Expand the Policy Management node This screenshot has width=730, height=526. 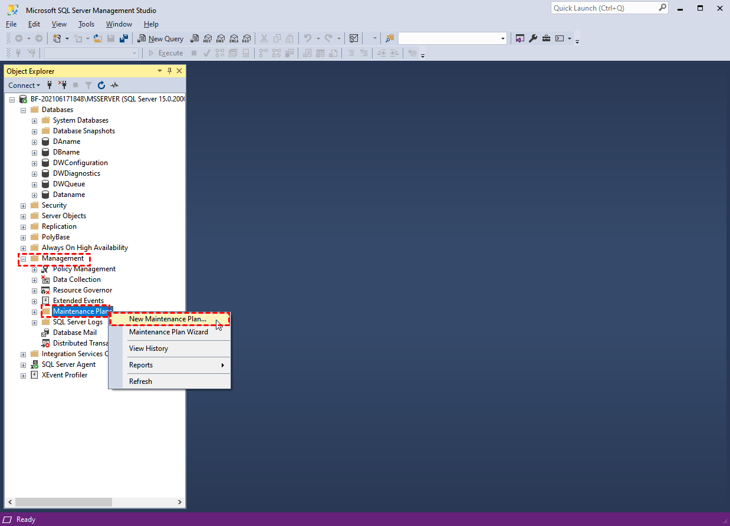tap(34, 269)
